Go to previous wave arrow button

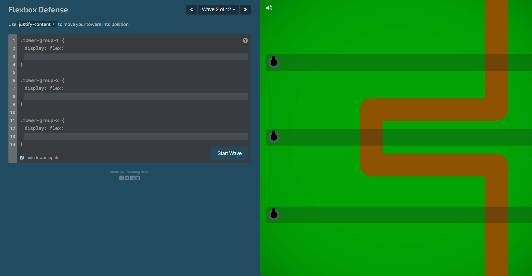coord(192,10)
